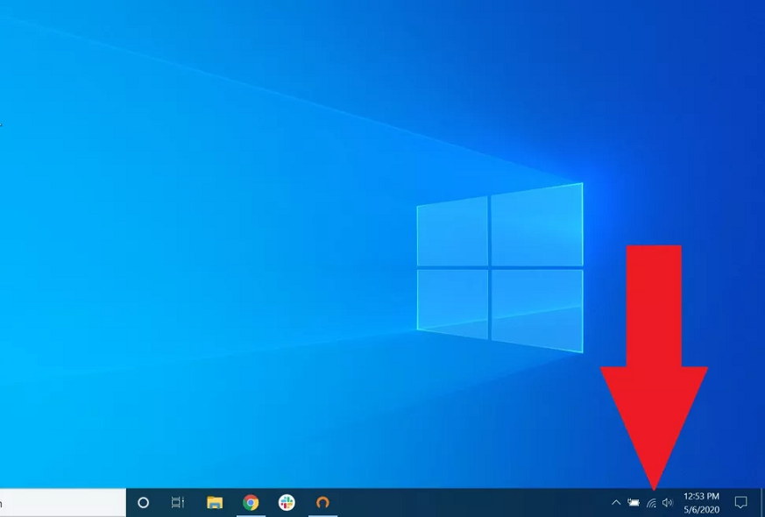The height and width of the screenshot is (517, 765).
Task: Check the battery status icon
Action: (x=633, y=503)
